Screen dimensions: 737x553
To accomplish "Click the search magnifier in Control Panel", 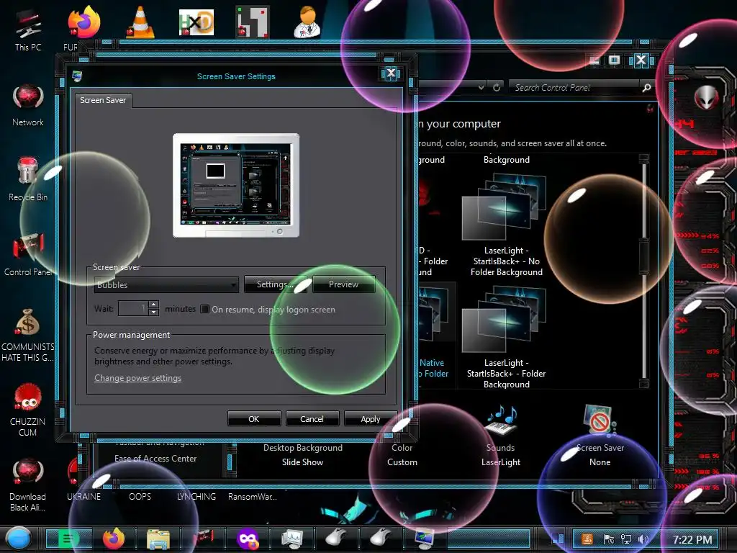I will click(647, 87).
